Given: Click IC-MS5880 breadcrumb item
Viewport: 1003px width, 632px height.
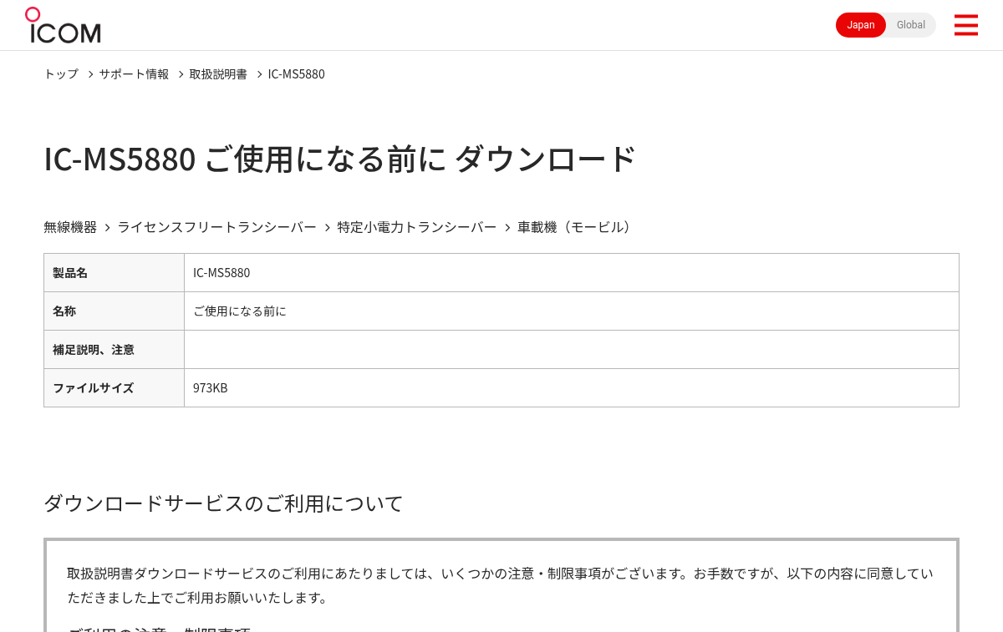Looking at the screenshot, I should (297, 73).
